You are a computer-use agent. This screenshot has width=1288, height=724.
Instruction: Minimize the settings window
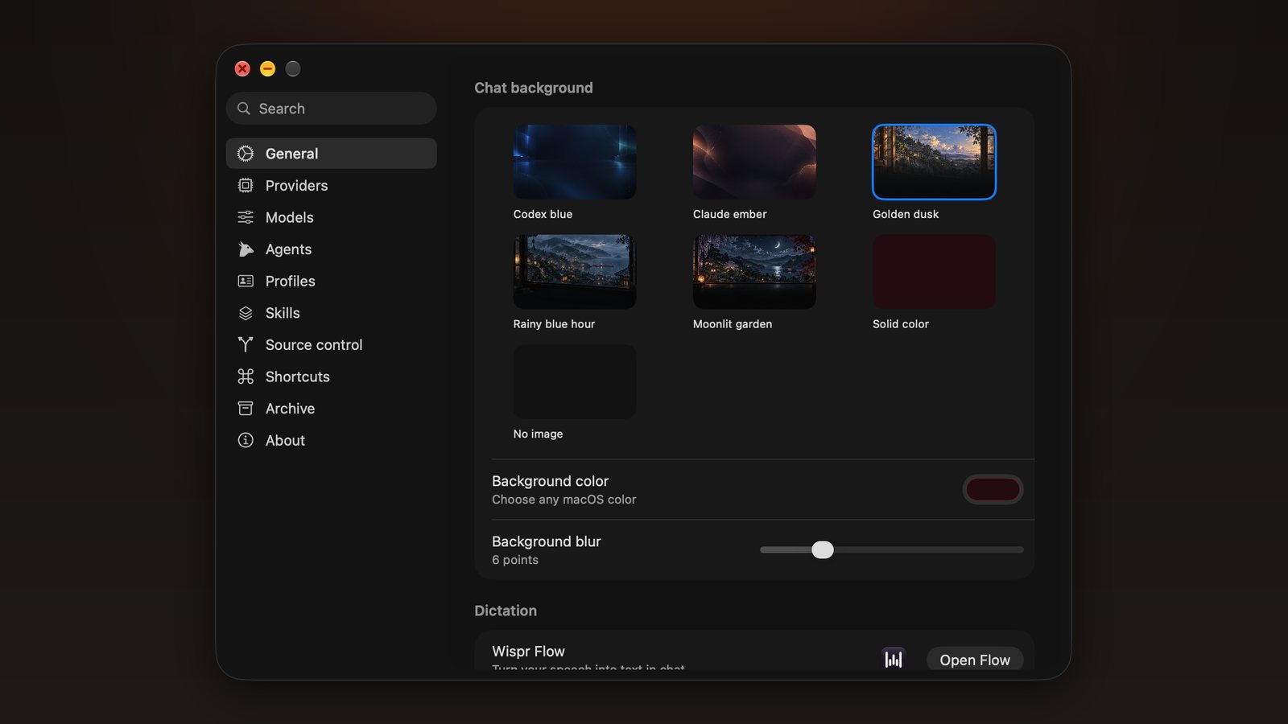pos(267,69)
